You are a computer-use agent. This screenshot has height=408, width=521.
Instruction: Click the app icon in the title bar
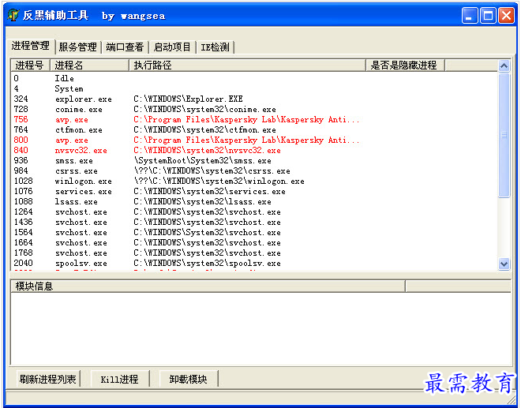click(13, 15)
